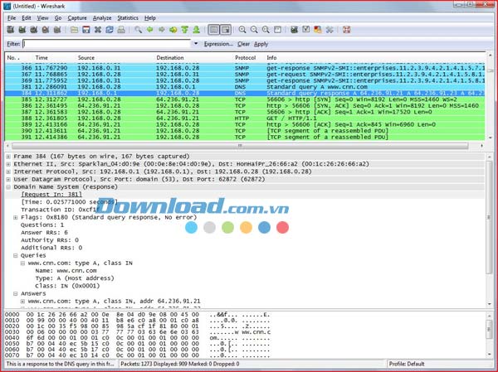The width and height of the screenshot is (498, 372).
Task: Open the Statistics menu
Action: [128, 18]
